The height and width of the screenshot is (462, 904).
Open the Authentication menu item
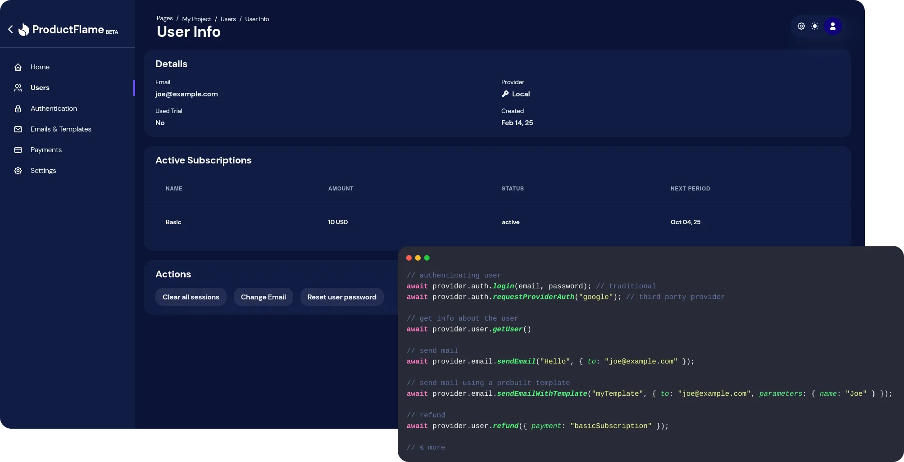pos(54,109)
